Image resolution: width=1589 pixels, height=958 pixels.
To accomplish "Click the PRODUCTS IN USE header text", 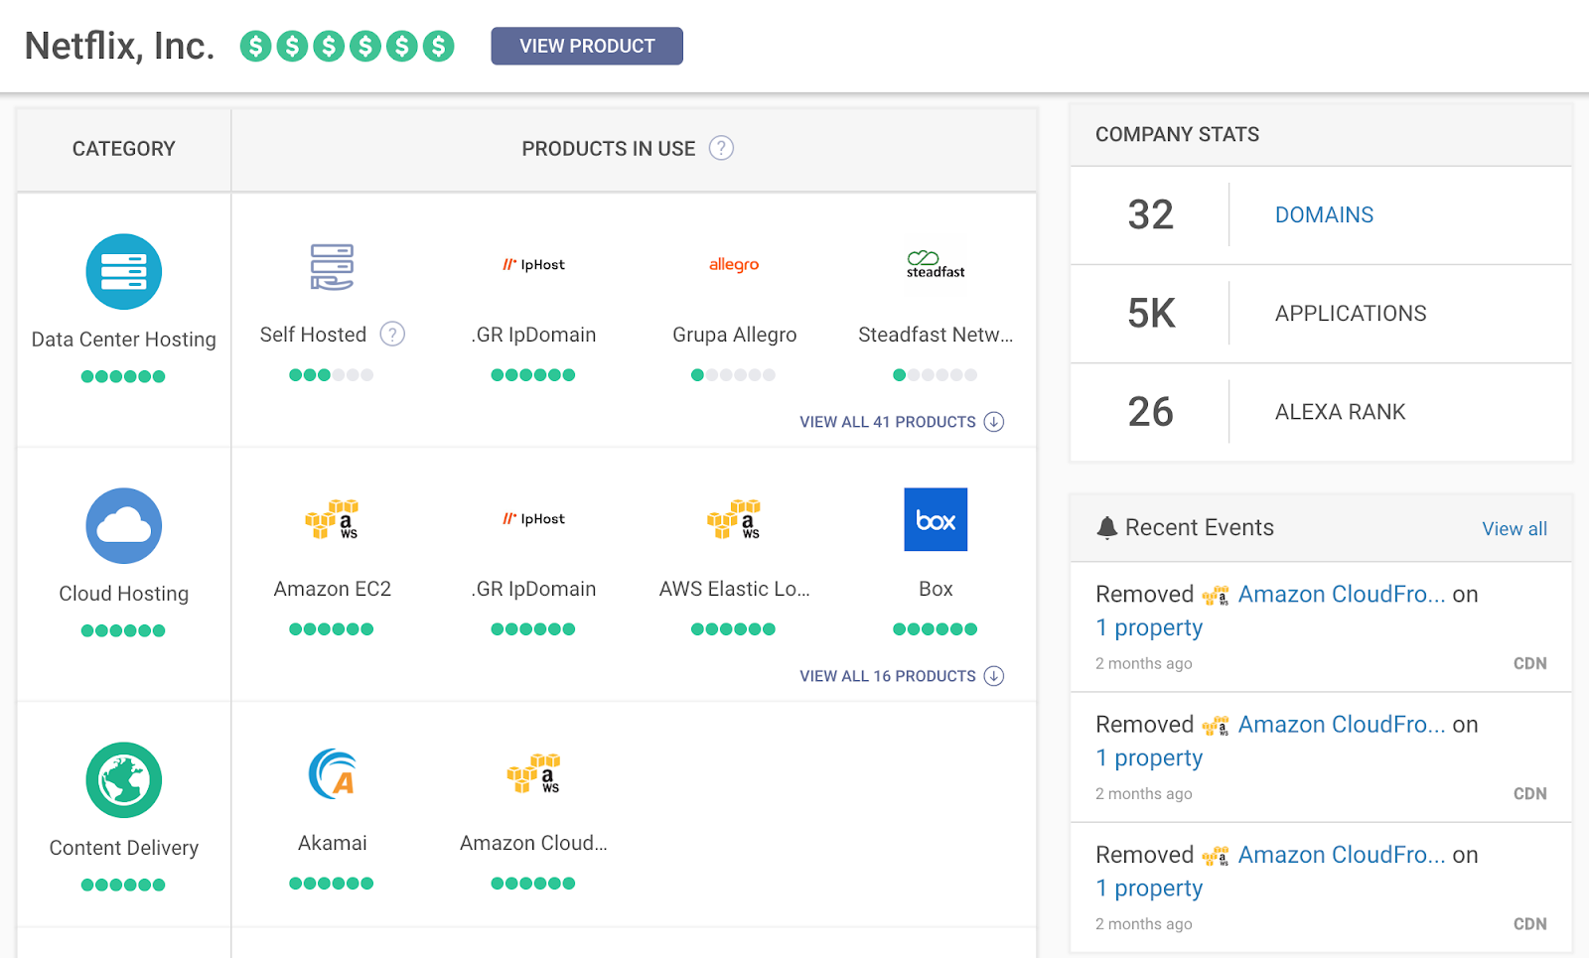I will [x=609, y=149].
